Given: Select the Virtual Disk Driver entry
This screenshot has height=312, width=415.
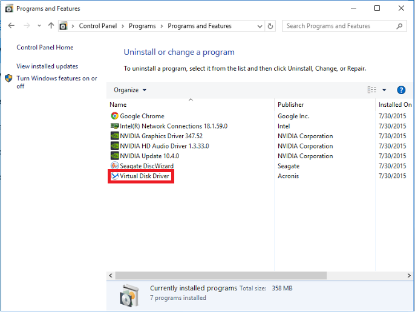Looking at the screenshot, I should click(x=144, y=176).
